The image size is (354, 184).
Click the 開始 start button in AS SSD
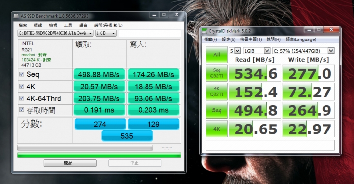pyautogui.click(x=70, y=163)
